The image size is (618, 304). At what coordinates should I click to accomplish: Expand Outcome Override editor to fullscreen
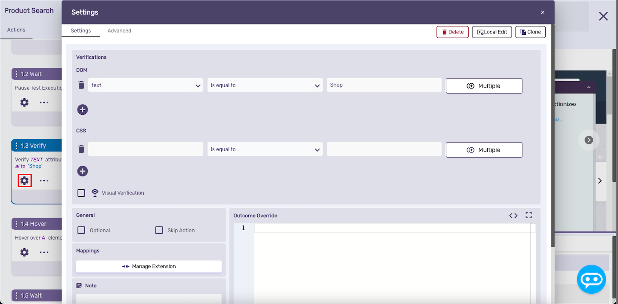tap(529, 216)
